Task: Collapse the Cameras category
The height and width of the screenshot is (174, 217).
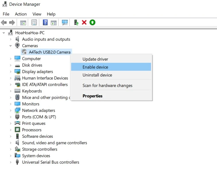Action: (11, 46)
